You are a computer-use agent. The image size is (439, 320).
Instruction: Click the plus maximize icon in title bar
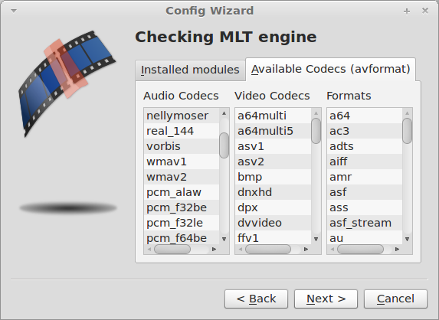(407, 11)
